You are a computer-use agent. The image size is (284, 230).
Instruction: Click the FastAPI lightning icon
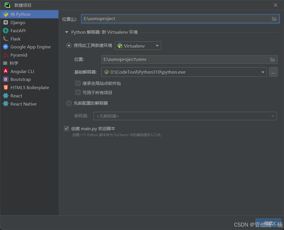[x=6, y=31]
